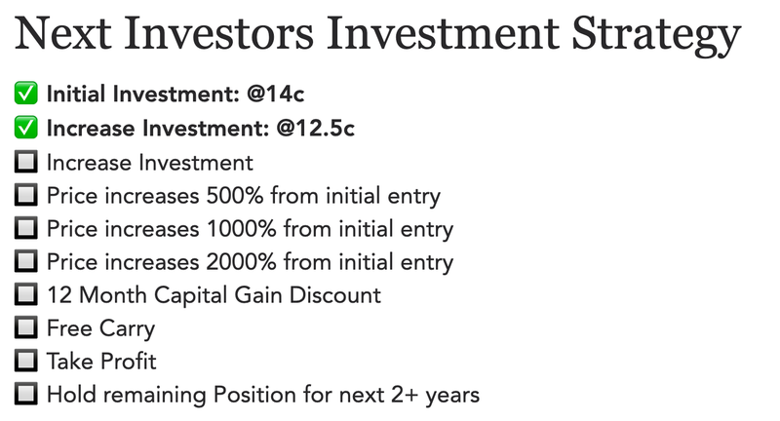Tick the Free Carry checkbox
This screenshot has height=421, width=780.
(26, 327)
